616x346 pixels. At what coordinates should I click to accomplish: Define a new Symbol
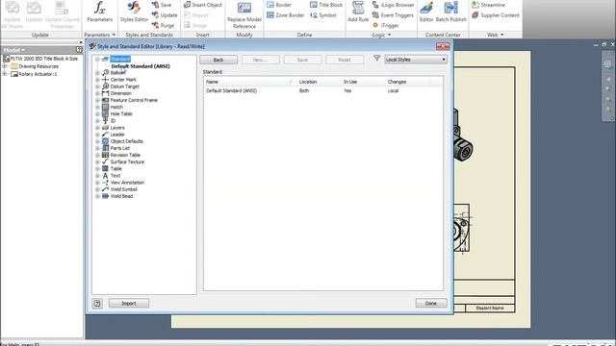[323, 15]
